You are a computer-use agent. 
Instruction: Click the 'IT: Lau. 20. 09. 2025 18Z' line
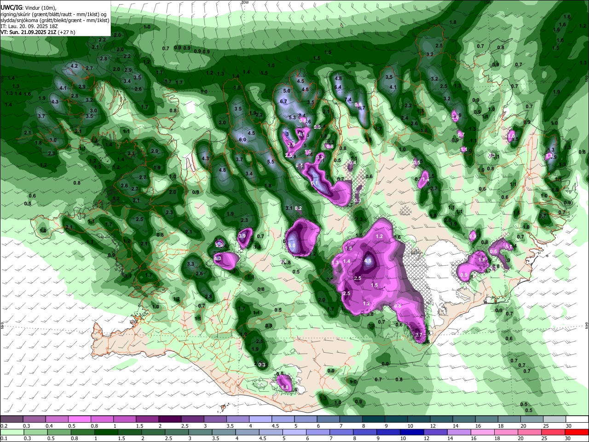pos(29,26)
